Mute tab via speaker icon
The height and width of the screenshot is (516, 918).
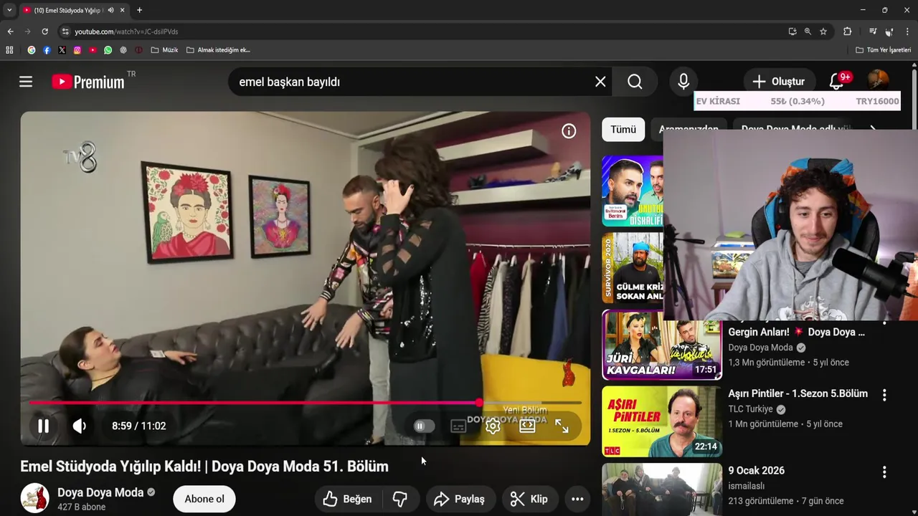click(x=110, y=10)
